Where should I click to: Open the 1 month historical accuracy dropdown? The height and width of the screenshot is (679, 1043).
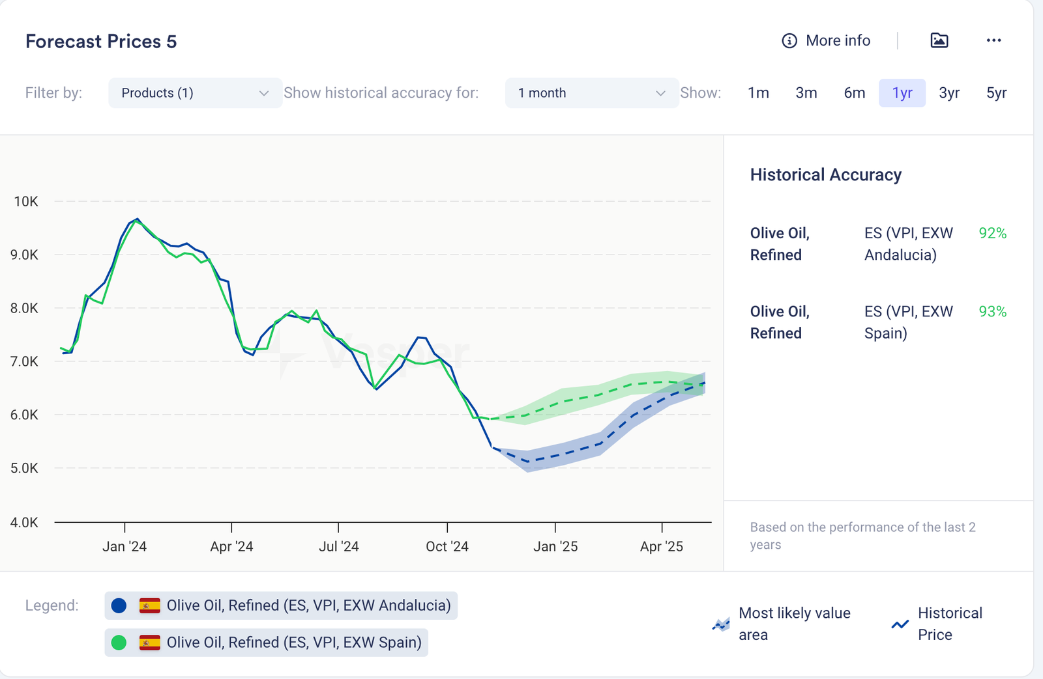[591, 93]
